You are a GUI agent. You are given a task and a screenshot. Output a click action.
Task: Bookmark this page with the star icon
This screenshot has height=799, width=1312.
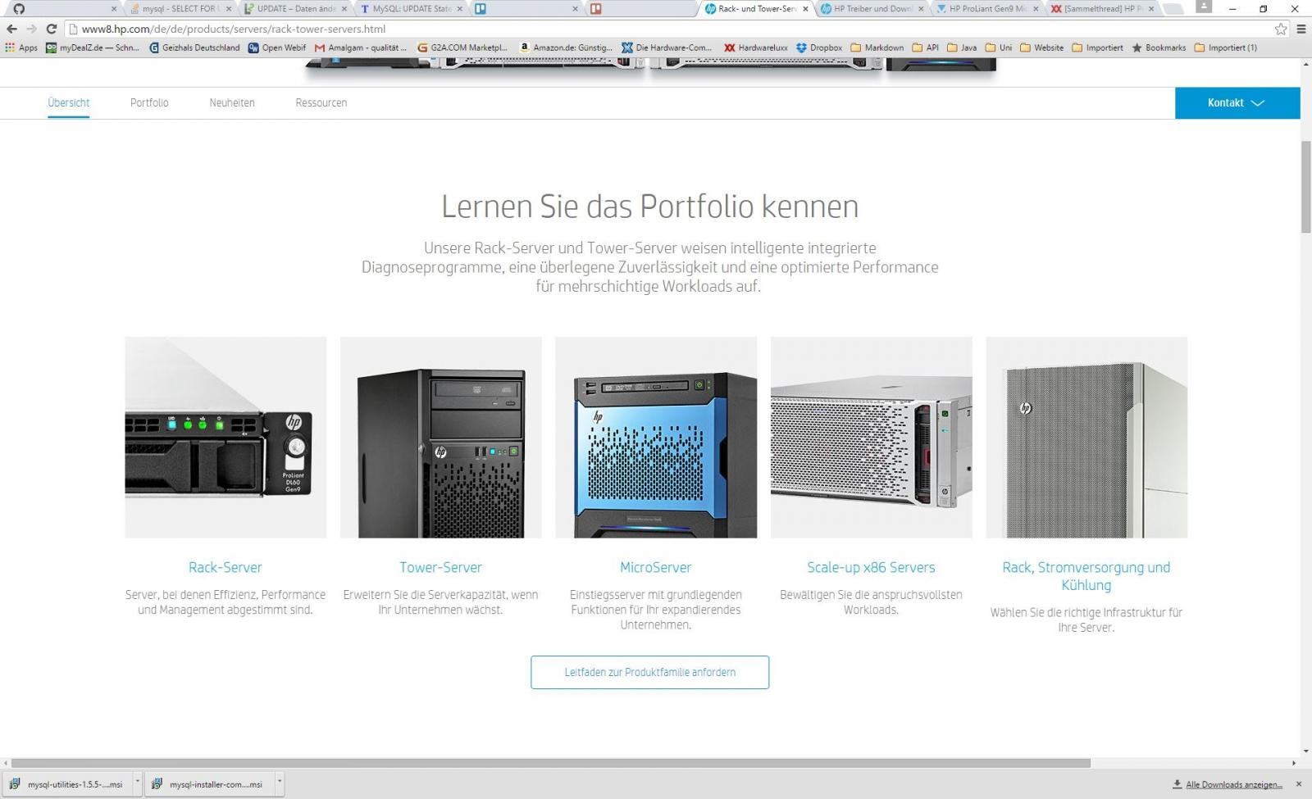(x=1281, y=29)
